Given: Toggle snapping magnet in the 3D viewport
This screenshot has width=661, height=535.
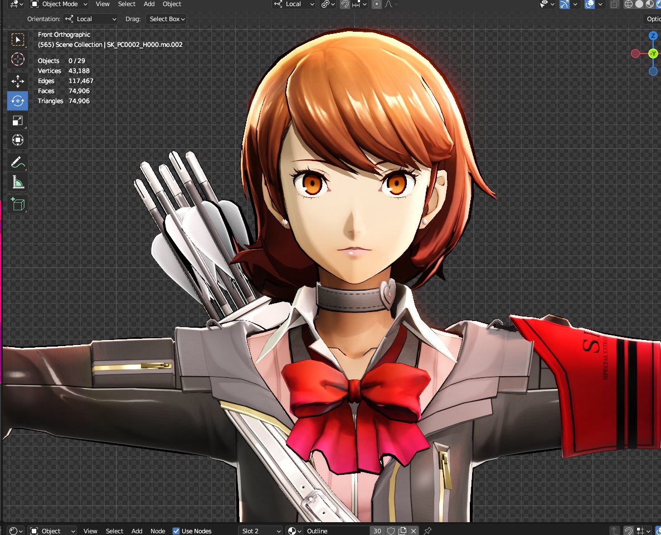Looking at the screenshot, I should [345, 4].
